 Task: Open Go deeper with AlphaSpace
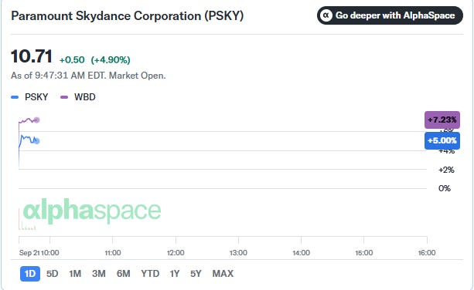coord(390,15)
